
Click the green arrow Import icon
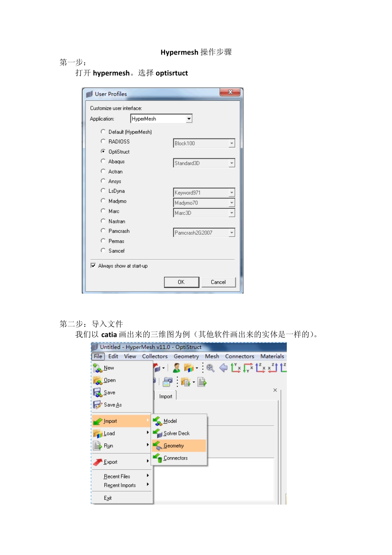point(98,421)
